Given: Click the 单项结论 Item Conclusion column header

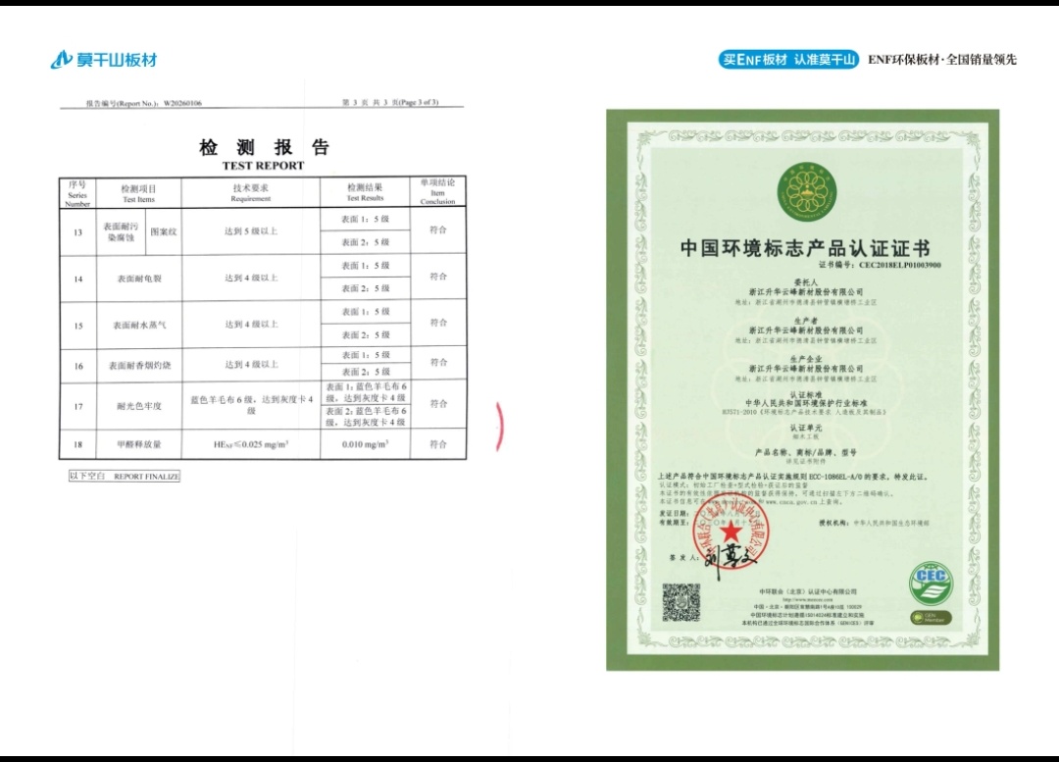Looking at the screenshot, I should 437,192.
